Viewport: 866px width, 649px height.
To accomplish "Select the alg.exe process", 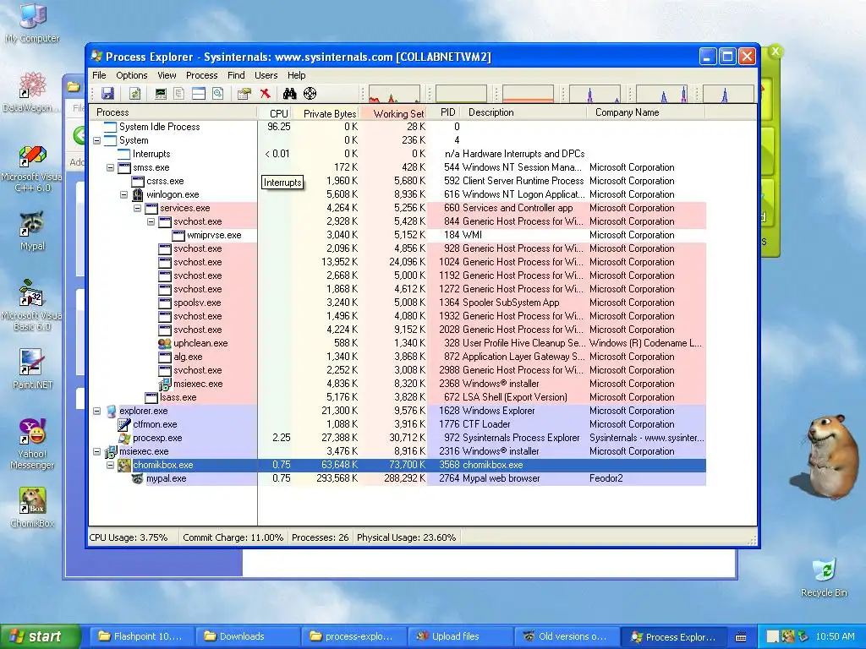I will click(397, 357).
